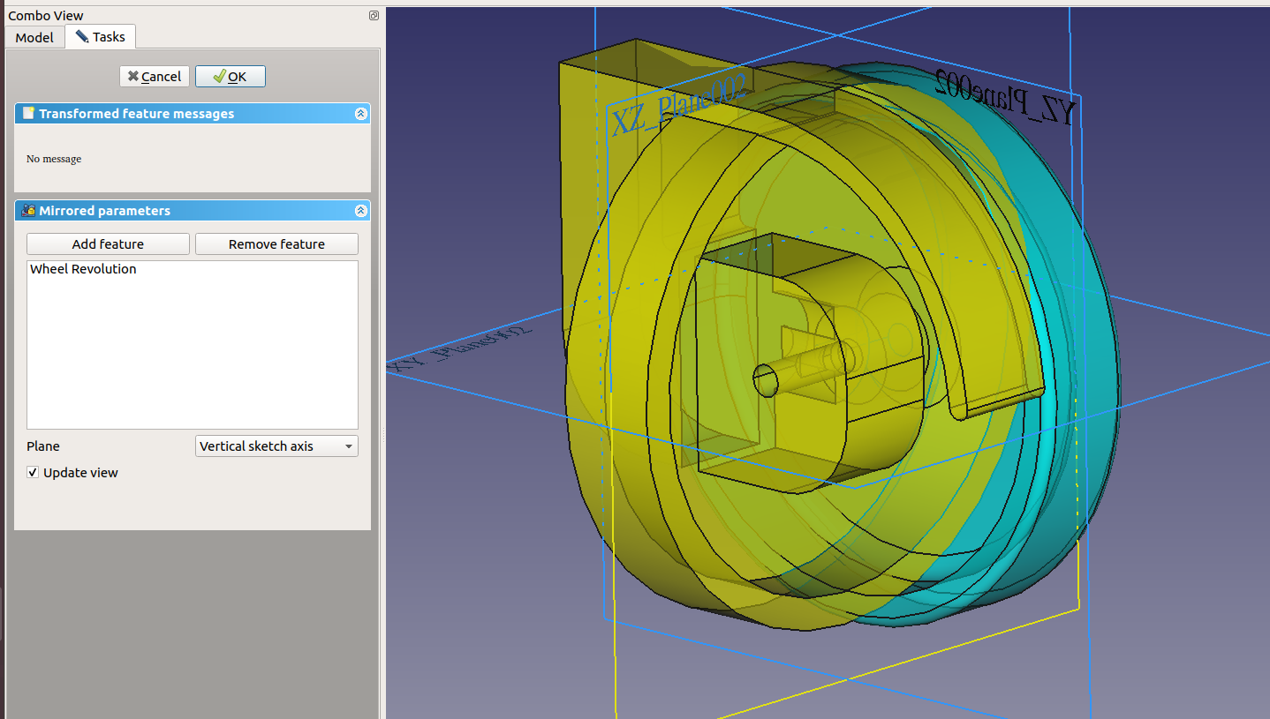This screenshot has width=1270, height=719.
Task: Click the splitter handle beside Combo View
Action: (x=383, y=437)
